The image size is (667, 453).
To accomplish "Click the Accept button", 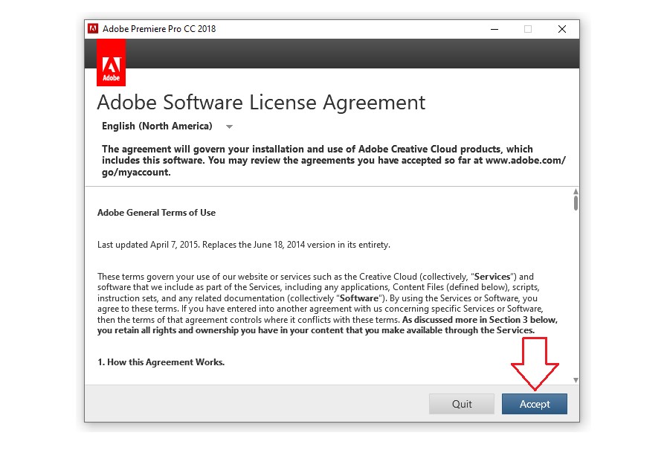I will coord(534,404).
